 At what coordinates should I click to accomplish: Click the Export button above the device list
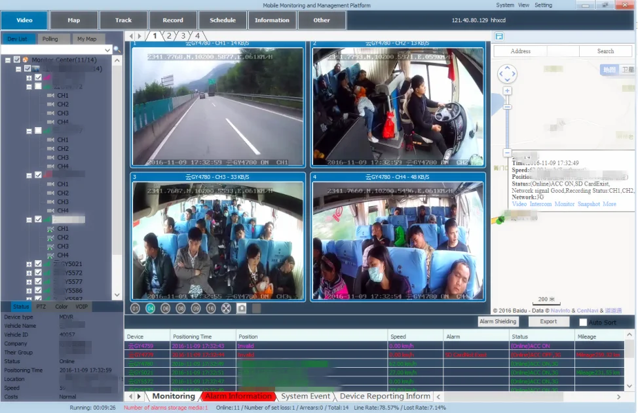[x=549, y=322]
